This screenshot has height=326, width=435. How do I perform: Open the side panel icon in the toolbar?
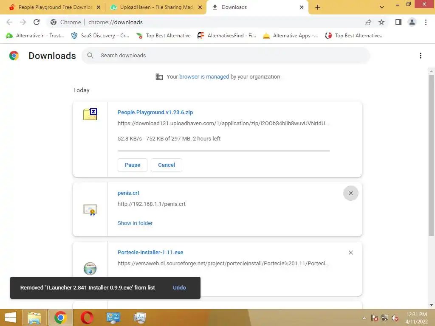point(398,22)
